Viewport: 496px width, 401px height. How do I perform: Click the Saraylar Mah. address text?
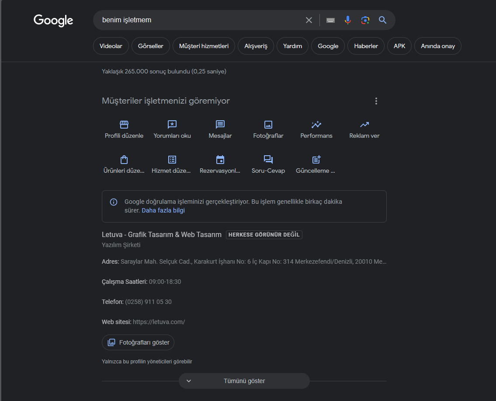(253, 262)
